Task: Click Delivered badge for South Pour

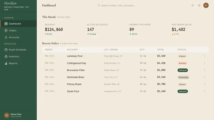Action: click(183, 91)
